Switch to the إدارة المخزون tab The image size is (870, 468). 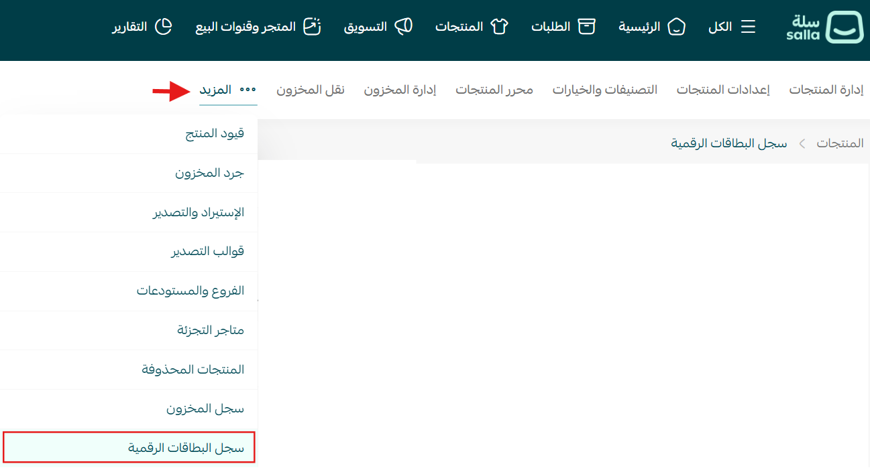399,88
